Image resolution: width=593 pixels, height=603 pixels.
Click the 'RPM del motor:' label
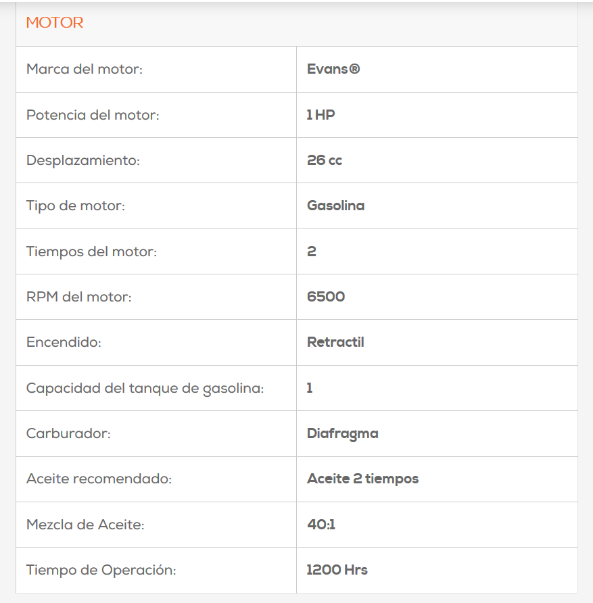[79, 297]
